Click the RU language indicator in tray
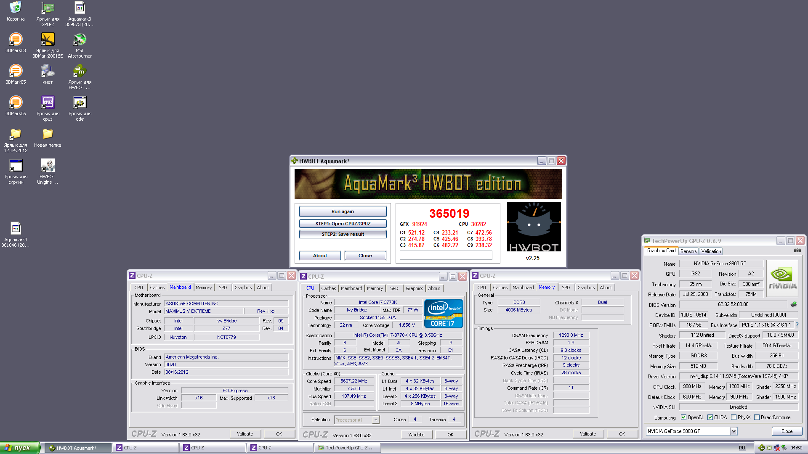The height and width of the screenshot is (454, 808). coord(742,448)
